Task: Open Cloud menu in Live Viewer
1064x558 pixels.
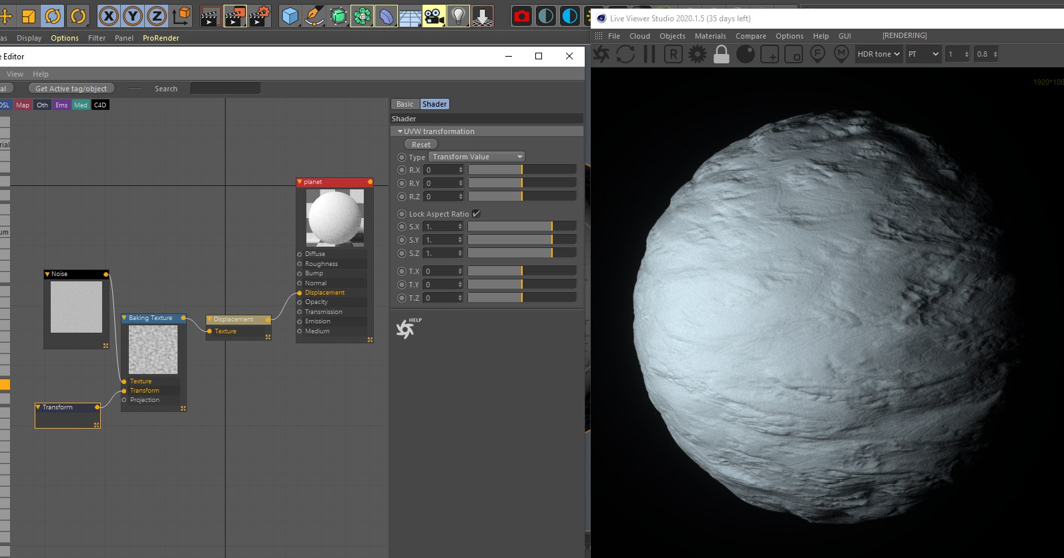Action: [x=639, y=36]
